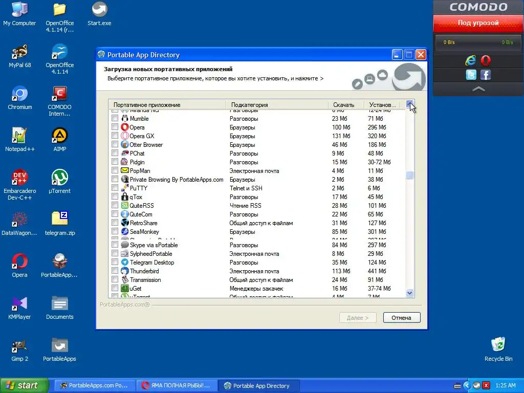Open the µTorrent desktop shortcut
Viewport: 524px width, 393px height.
(59, 182)
